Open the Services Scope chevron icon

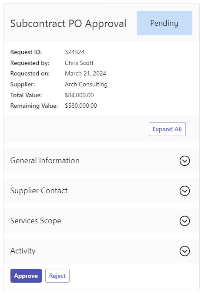185,221
